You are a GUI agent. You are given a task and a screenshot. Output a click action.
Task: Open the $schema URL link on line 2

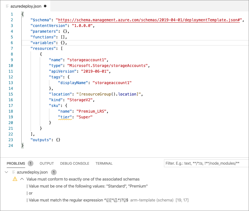pyautogui.click(x=149, y=20)
